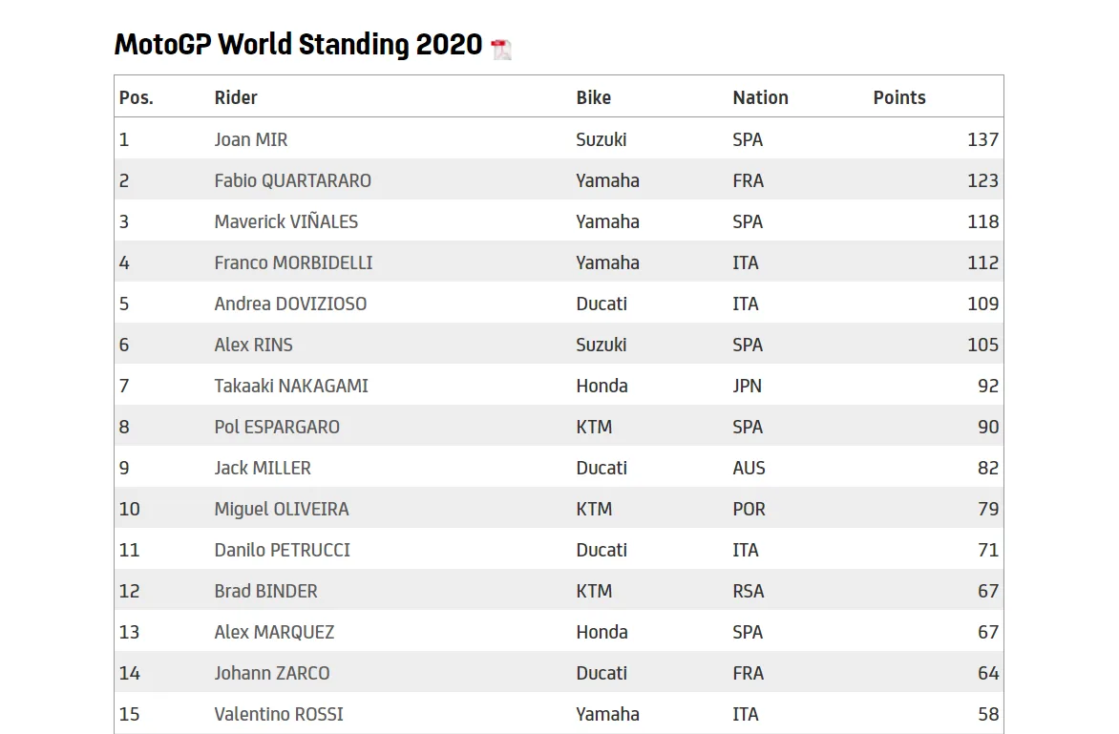Image resolution: width=1119 pixels, height=734 pixels.
Task: Click the Pos. column header
Action: tap(137, 97)
